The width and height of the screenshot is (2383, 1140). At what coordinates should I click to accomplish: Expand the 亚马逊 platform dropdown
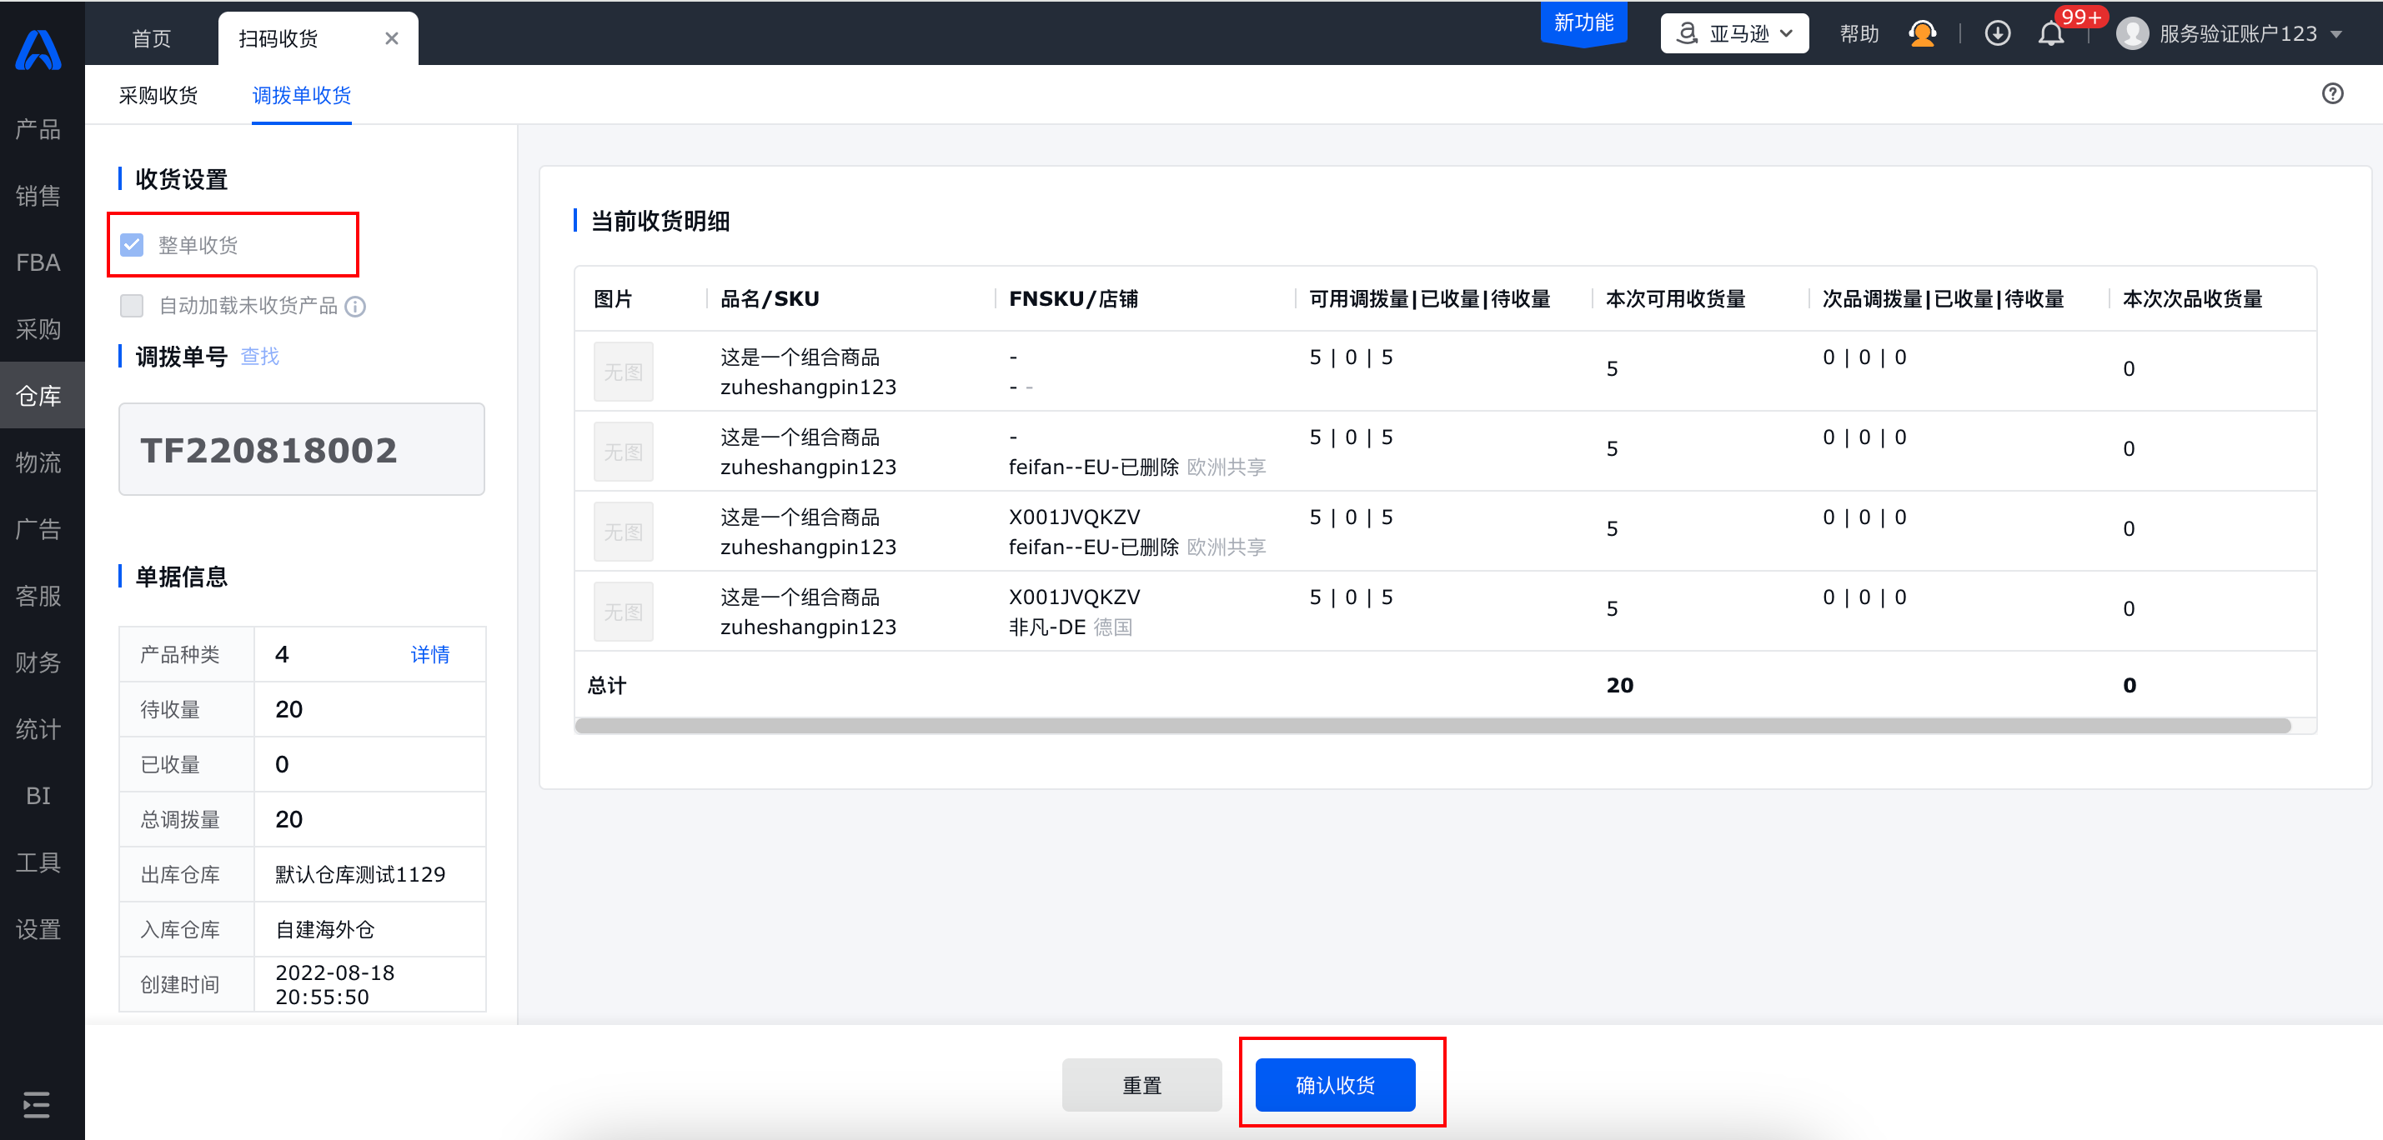click(x=1734, y=33)
